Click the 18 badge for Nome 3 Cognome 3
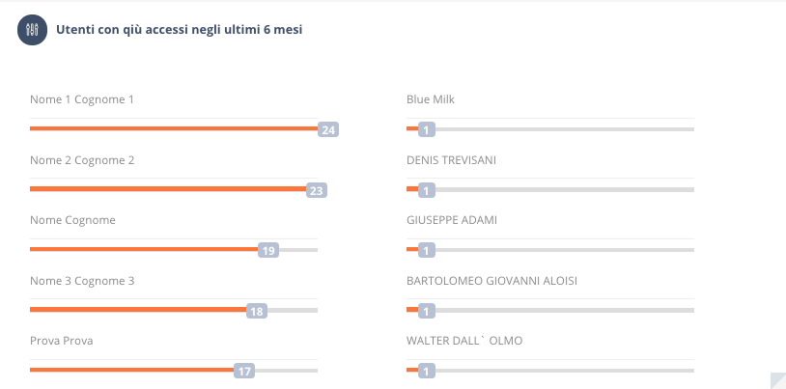 tap(257, 312)
